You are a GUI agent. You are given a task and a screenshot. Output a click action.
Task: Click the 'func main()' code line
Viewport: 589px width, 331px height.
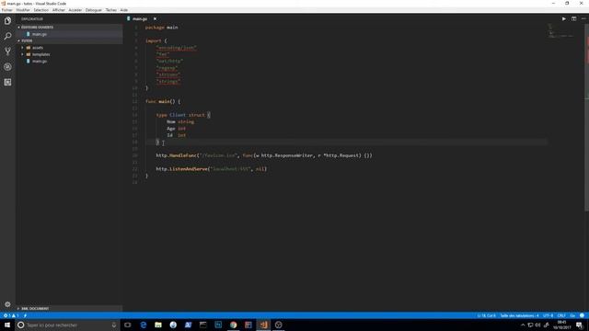[x=163, y=101]
